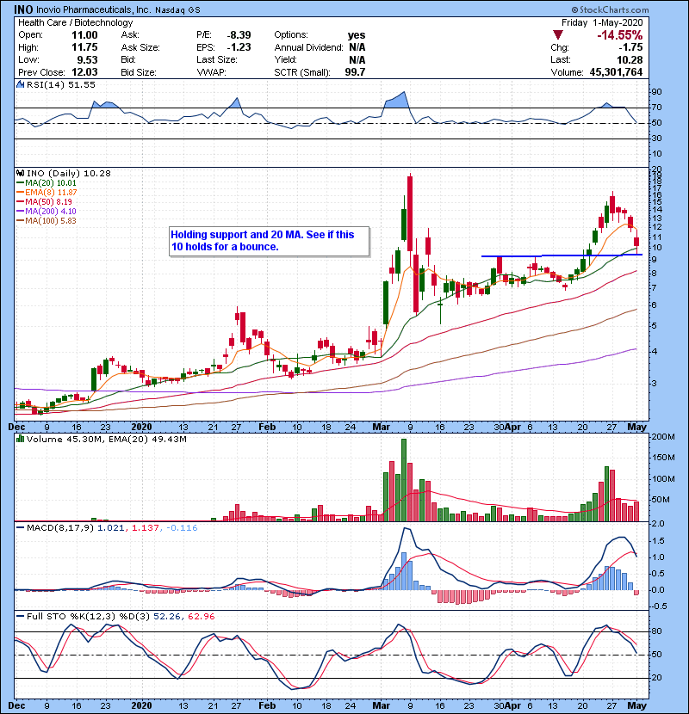
Task: Click the RSI(14) area chart icon
Action: point(19,85)
